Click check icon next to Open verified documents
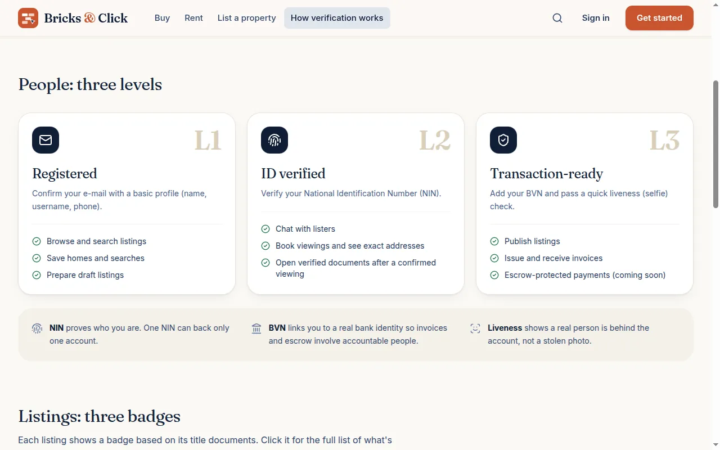 point(265,263)
